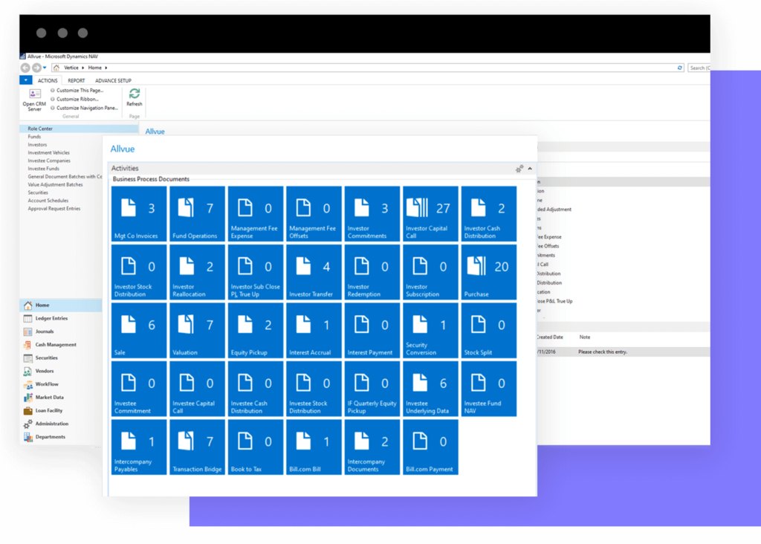This screenshot has height=544, width=761.
Task: Open Investor Reallocation tile
Action: coord(197,272)
